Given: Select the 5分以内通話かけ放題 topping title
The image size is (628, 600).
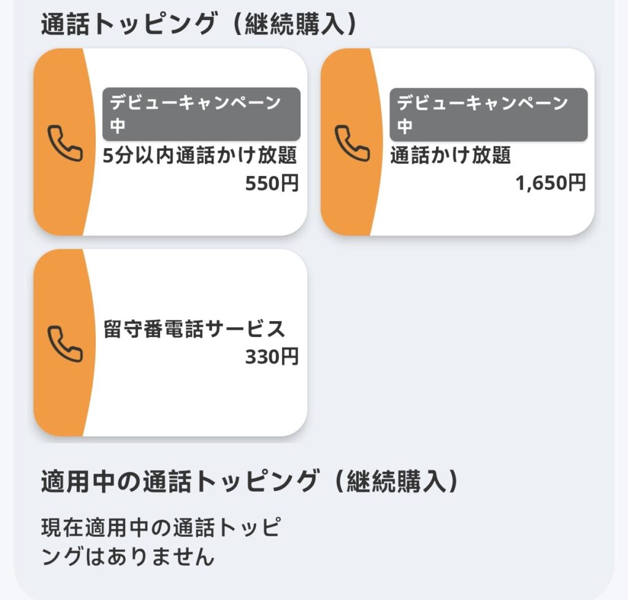Looking at the screenshot, I should pos(200,156).
